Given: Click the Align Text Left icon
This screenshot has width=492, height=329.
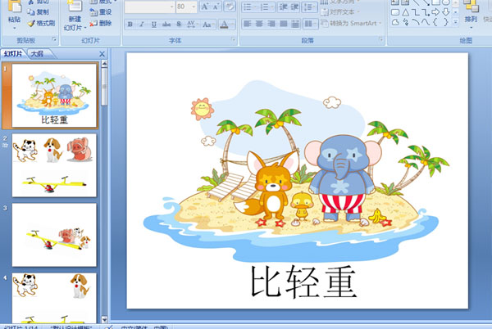Looking at the screenshot, I should coord(247,24).
